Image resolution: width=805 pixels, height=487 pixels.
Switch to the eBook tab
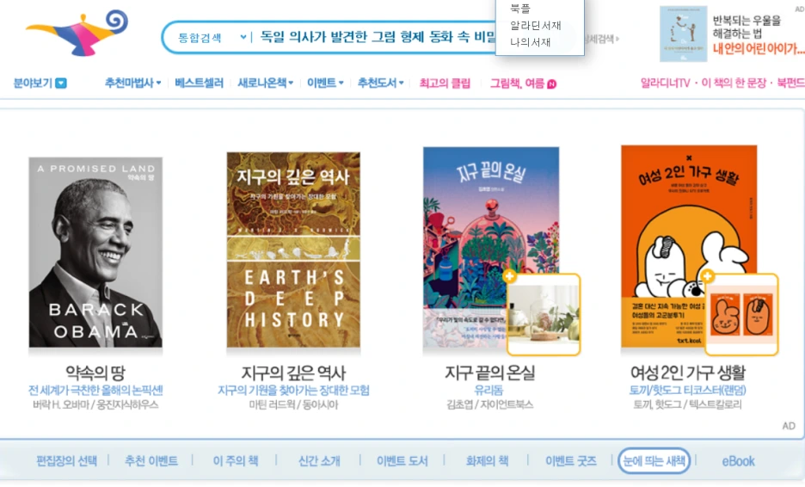[738, 461]
